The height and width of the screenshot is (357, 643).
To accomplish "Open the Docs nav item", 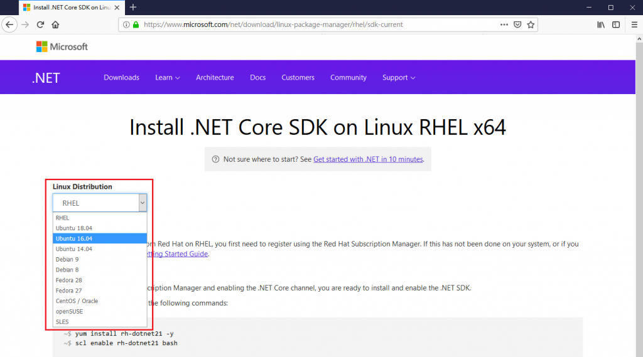I will [257, 77].
